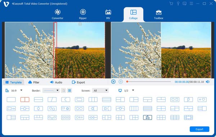The width and height of the screenshot is (216, 137).
Task: Select the hexagon and square template
Action: tap(175, 100)
